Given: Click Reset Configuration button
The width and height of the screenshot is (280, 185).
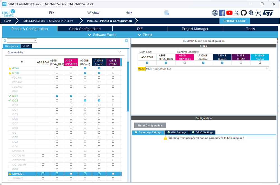Looking at the screenshot, I should (x=150, y=125).
